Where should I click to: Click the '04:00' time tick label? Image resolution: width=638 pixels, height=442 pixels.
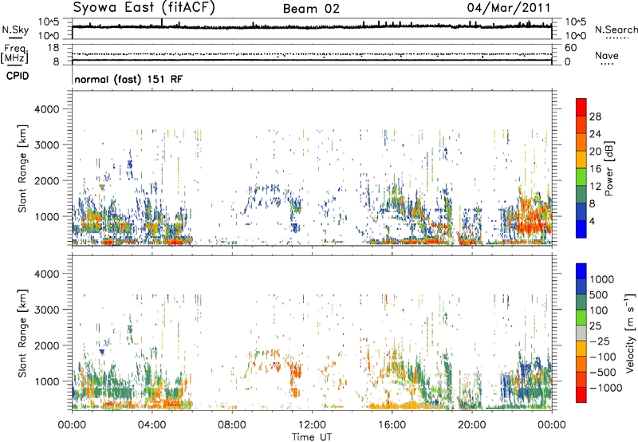coord(152,425)
